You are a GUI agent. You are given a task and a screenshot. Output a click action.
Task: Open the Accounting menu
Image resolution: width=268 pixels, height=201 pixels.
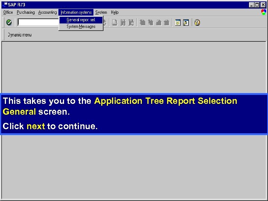[x=47, y=12]
